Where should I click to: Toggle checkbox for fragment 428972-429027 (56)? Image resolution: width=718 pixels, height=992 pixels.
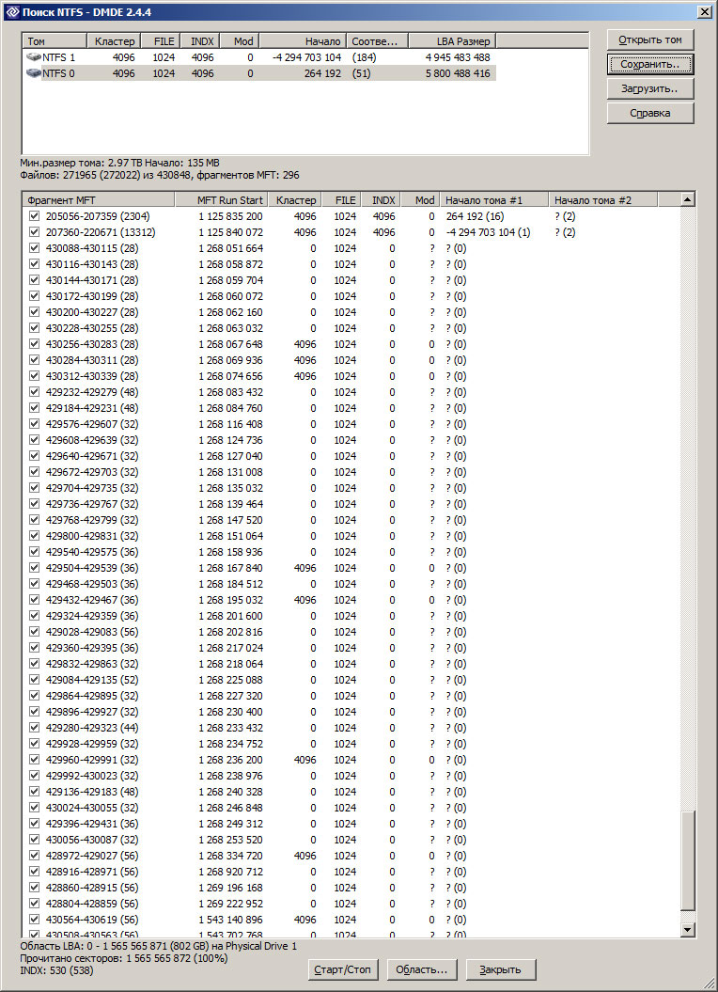(34, 856)
